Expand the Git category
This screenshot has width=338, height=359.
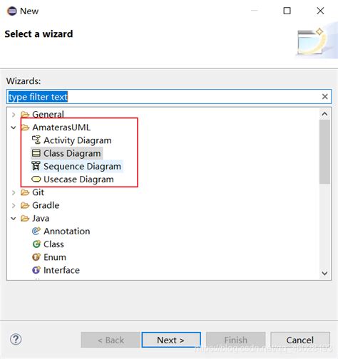click(14, 192)
